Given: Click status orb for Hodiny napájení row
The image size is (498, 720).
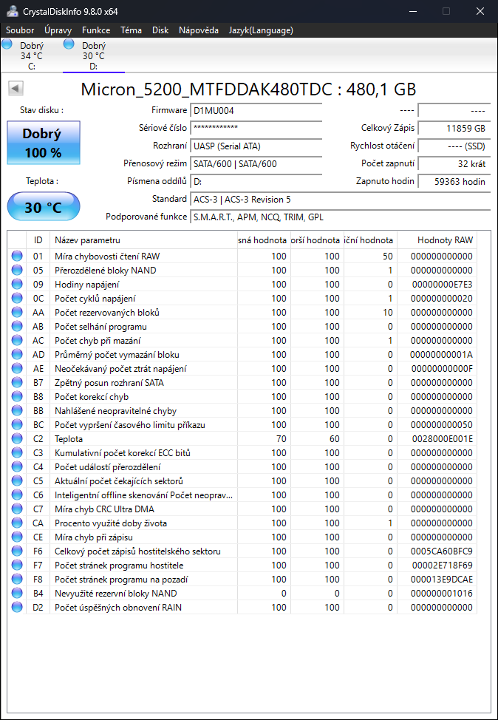Looking at the screenshot, I should point(17,285).
